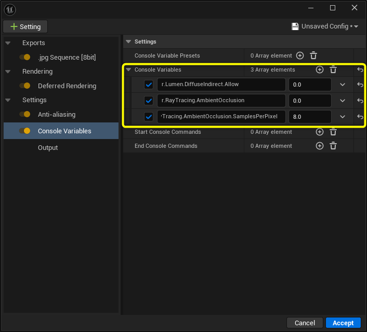Toggle the Anti-aliasing switch
This screenshot has width=367, height=332.
[x=25, y=114]
